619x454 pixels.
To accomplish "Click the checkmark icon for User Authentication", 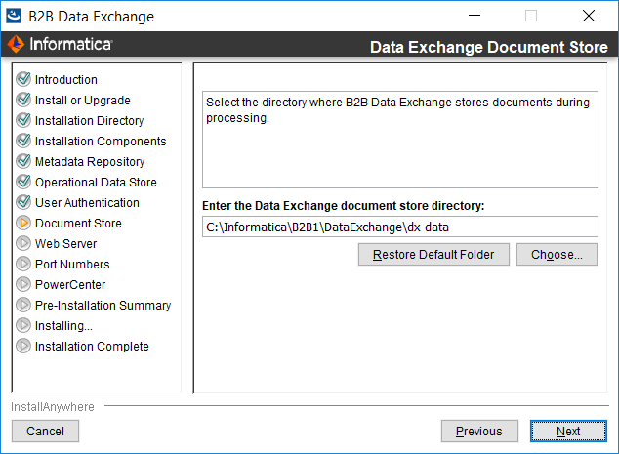I will [x=23, y=202].
